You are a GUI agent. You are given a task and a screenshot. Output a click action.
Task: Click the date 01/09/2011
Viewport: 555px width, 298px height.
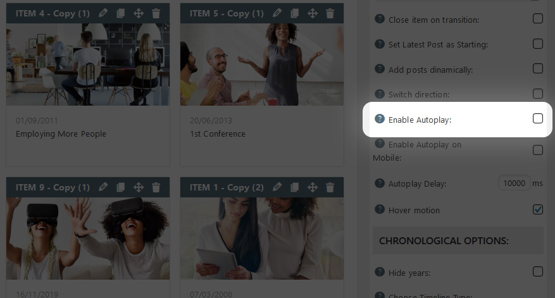pos(37,121)
